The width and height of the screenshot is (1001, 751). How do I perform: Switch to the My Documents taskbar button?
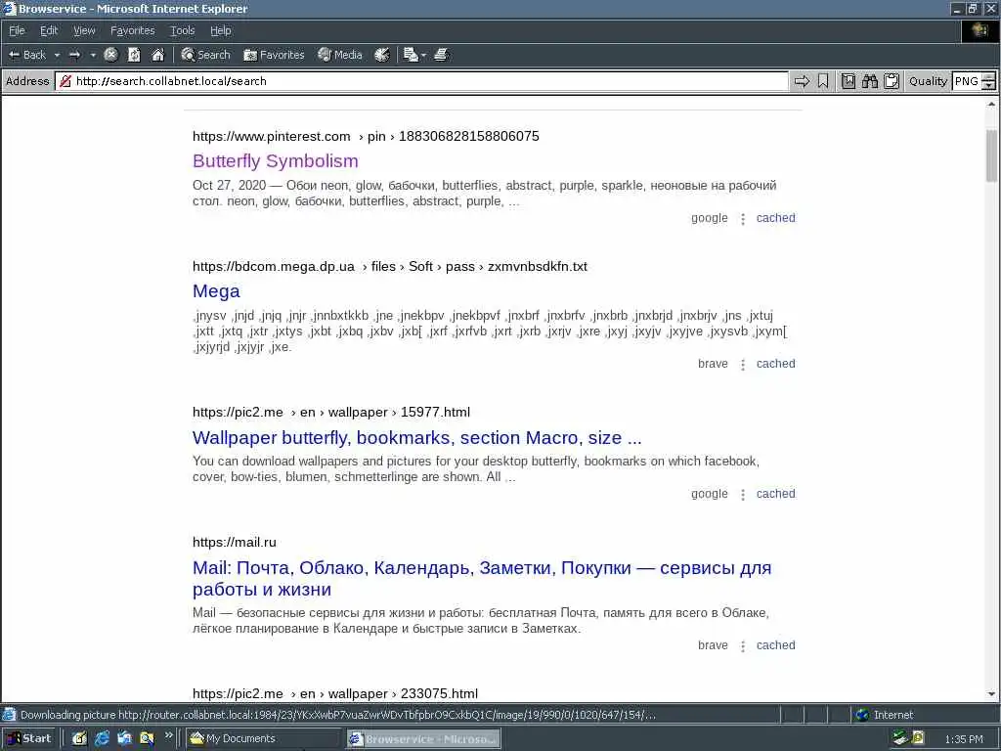(x=263, y=739)
